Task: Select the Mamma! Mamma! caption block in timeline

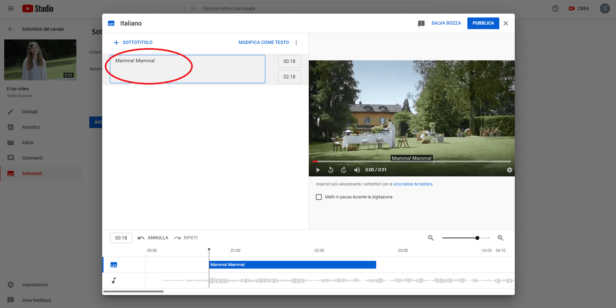Action: point(292,265)
